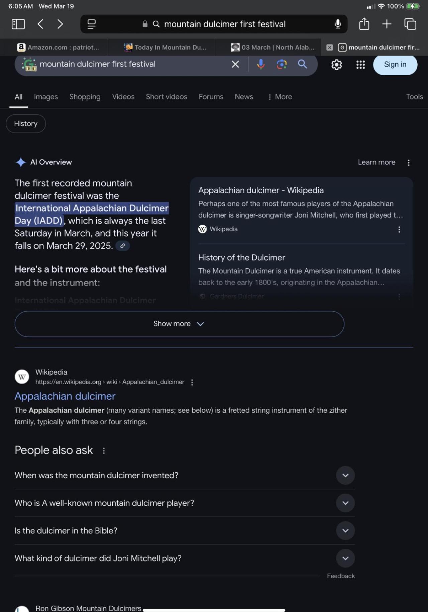Switch to the Images results tab
The height and width of the screenshot is (612, 428).
(x=46, y=97)
